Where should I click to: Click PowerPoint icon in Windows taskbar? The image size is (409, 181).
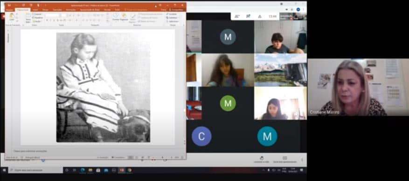click(x=122, y=170)
